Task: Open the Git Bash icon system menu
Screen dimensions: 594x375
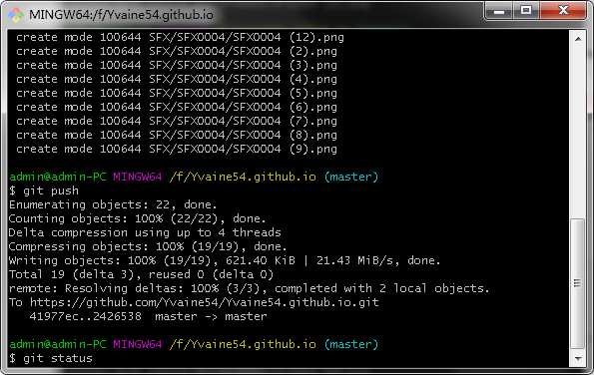Action: [16, 15]
